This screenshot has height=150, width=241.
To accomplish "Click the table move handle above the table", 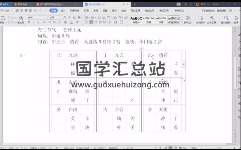I will [141, 49].
